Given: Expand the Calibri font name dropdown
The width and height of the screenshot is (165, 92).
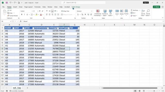Looking at the screenshot, I should [x=32, y=11].
